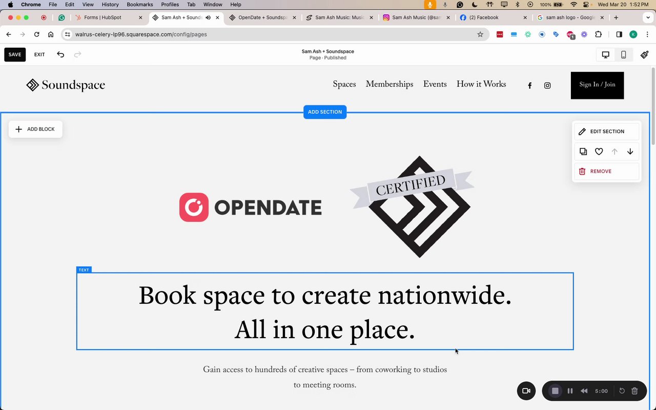656x410 pixels.
Task: Click the address bar URL
Action: [x=141, y=34]
